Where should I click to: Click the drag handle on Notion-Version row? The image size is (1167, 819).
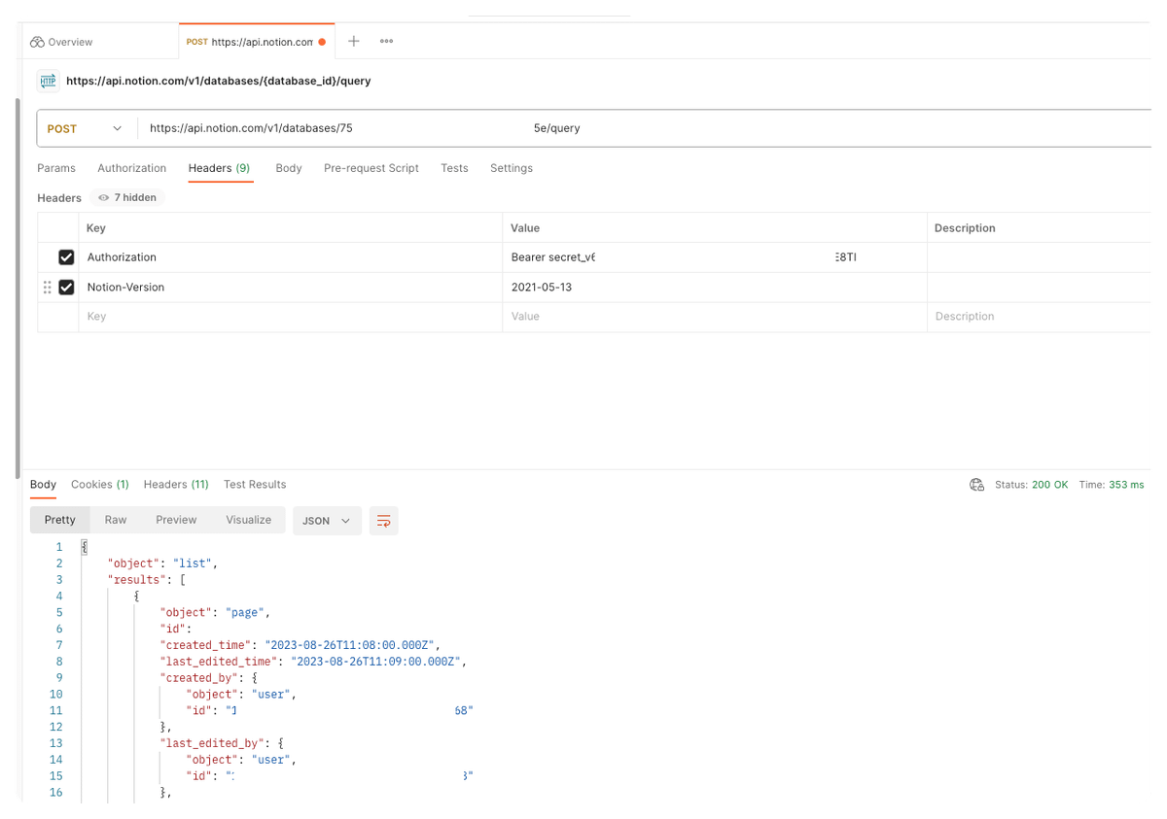pos(47,287)
